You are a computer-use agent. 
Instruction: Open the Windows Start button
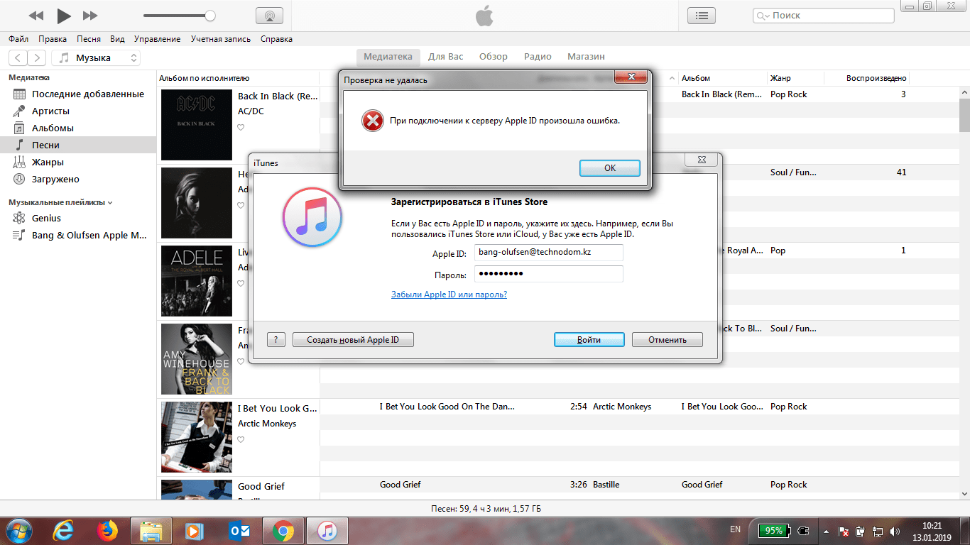coord(18,531)
